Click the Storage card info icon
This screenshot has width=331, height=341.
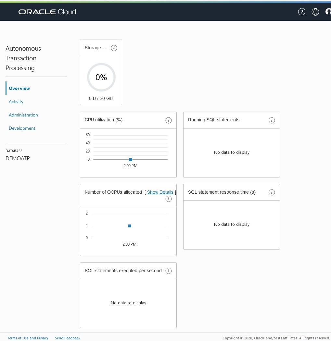(114, 48)
